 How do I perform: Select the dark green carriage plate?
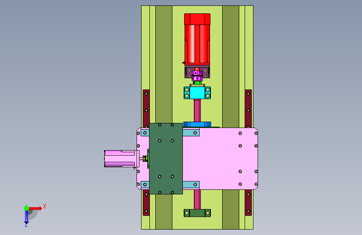tap(166, 158)
